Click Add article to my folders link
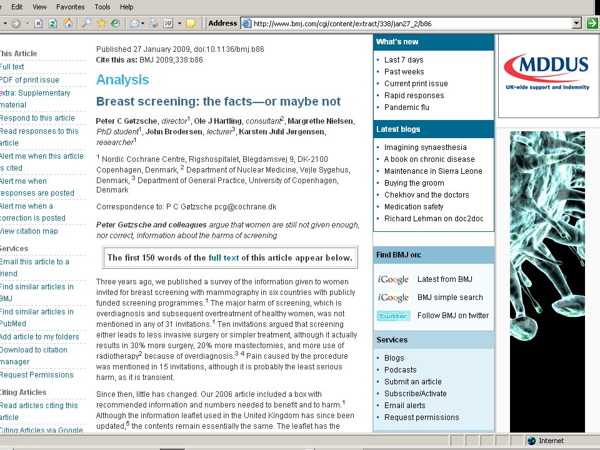 click(x=39, y=337)
